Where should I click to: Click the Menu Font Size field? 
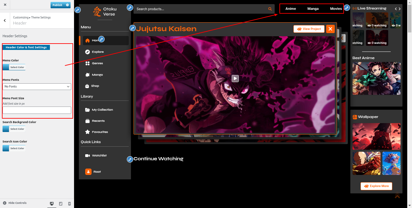[37, 110]
